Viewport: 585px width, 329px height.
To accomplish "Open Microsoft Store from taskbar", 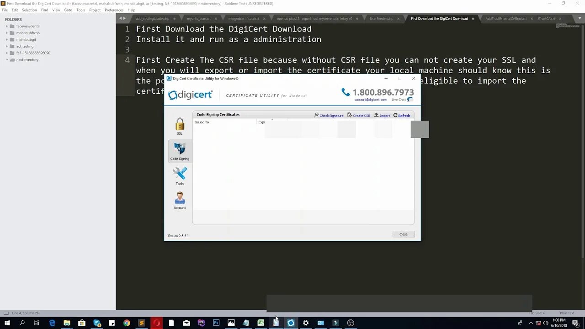I will pos(82,323).
